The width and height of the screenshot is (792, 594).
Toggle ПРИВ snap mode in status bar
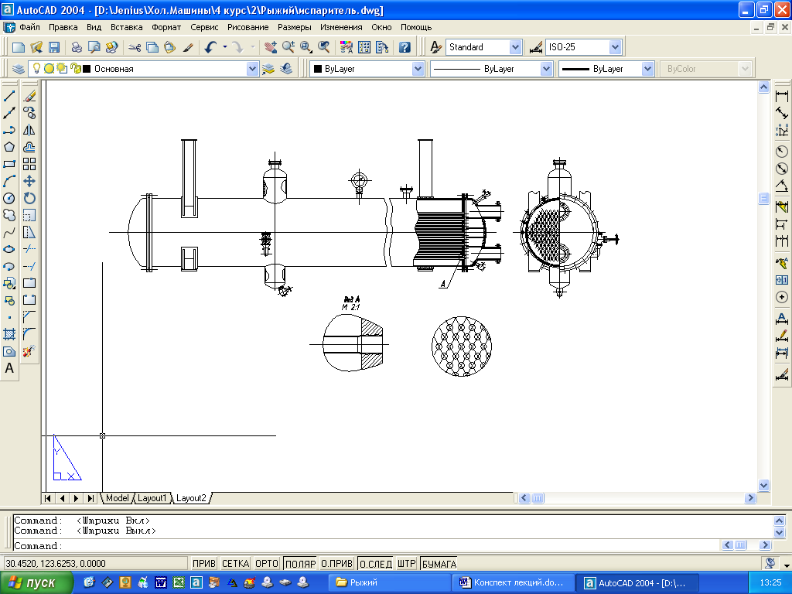[x=204, y=563]
